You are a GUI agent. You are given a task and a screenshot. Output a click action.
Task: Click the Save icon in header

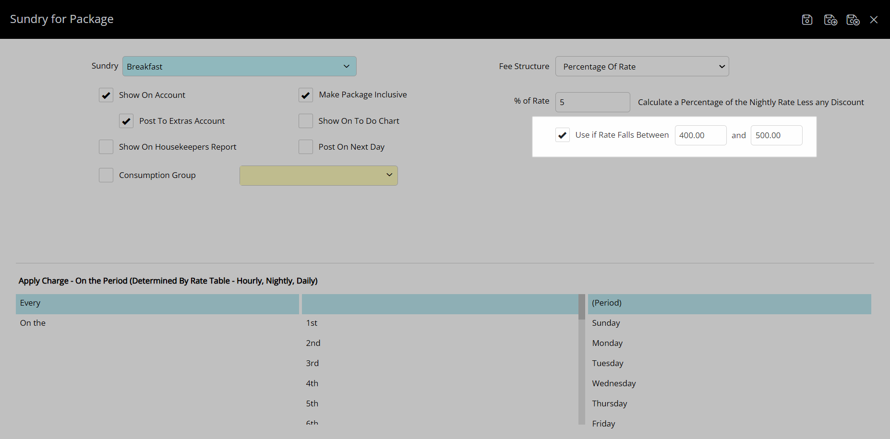click(807, 20)
